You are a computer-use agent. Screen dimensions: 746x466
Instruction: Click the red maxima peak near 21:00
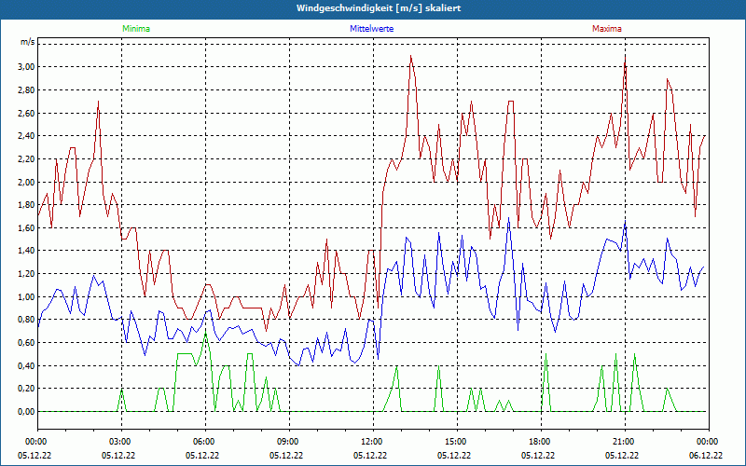point(625,56)
